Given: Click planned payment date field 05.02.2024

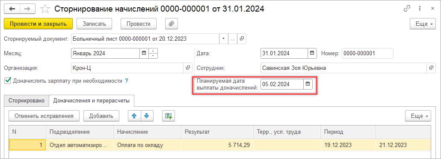Looking at the screenshot, I should (282, 84).
